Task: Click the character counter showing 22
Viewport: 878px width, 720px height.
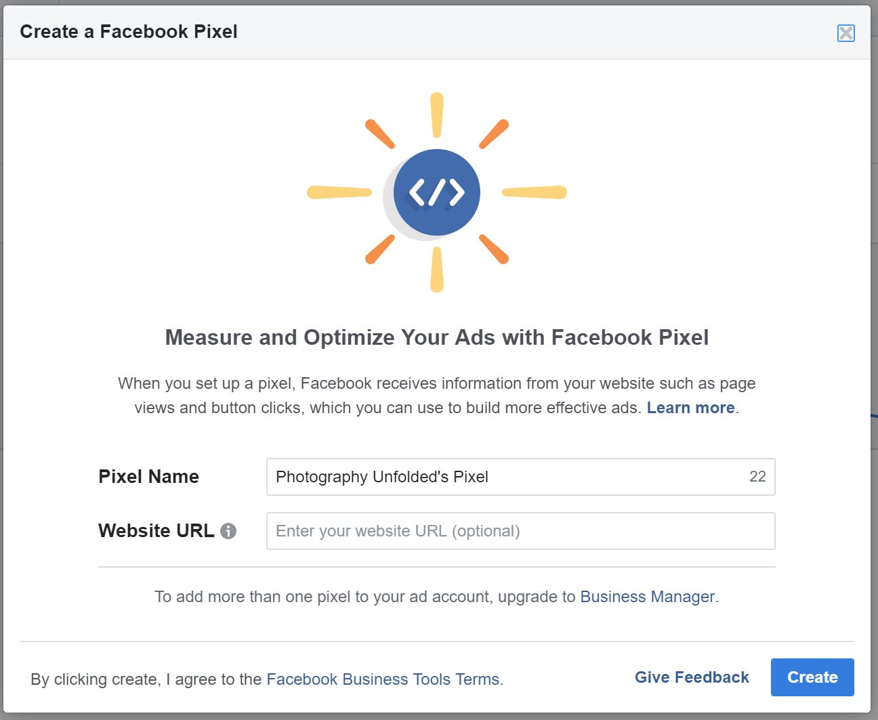Action: [x=757, y=477]
